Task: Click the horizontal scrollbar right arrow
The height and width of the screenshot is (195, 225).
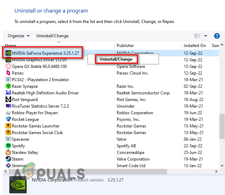Action: tap(216, 171)
